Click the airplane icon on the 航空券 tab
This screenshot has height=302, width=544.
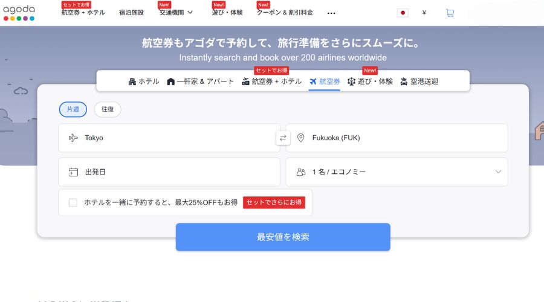313,82
